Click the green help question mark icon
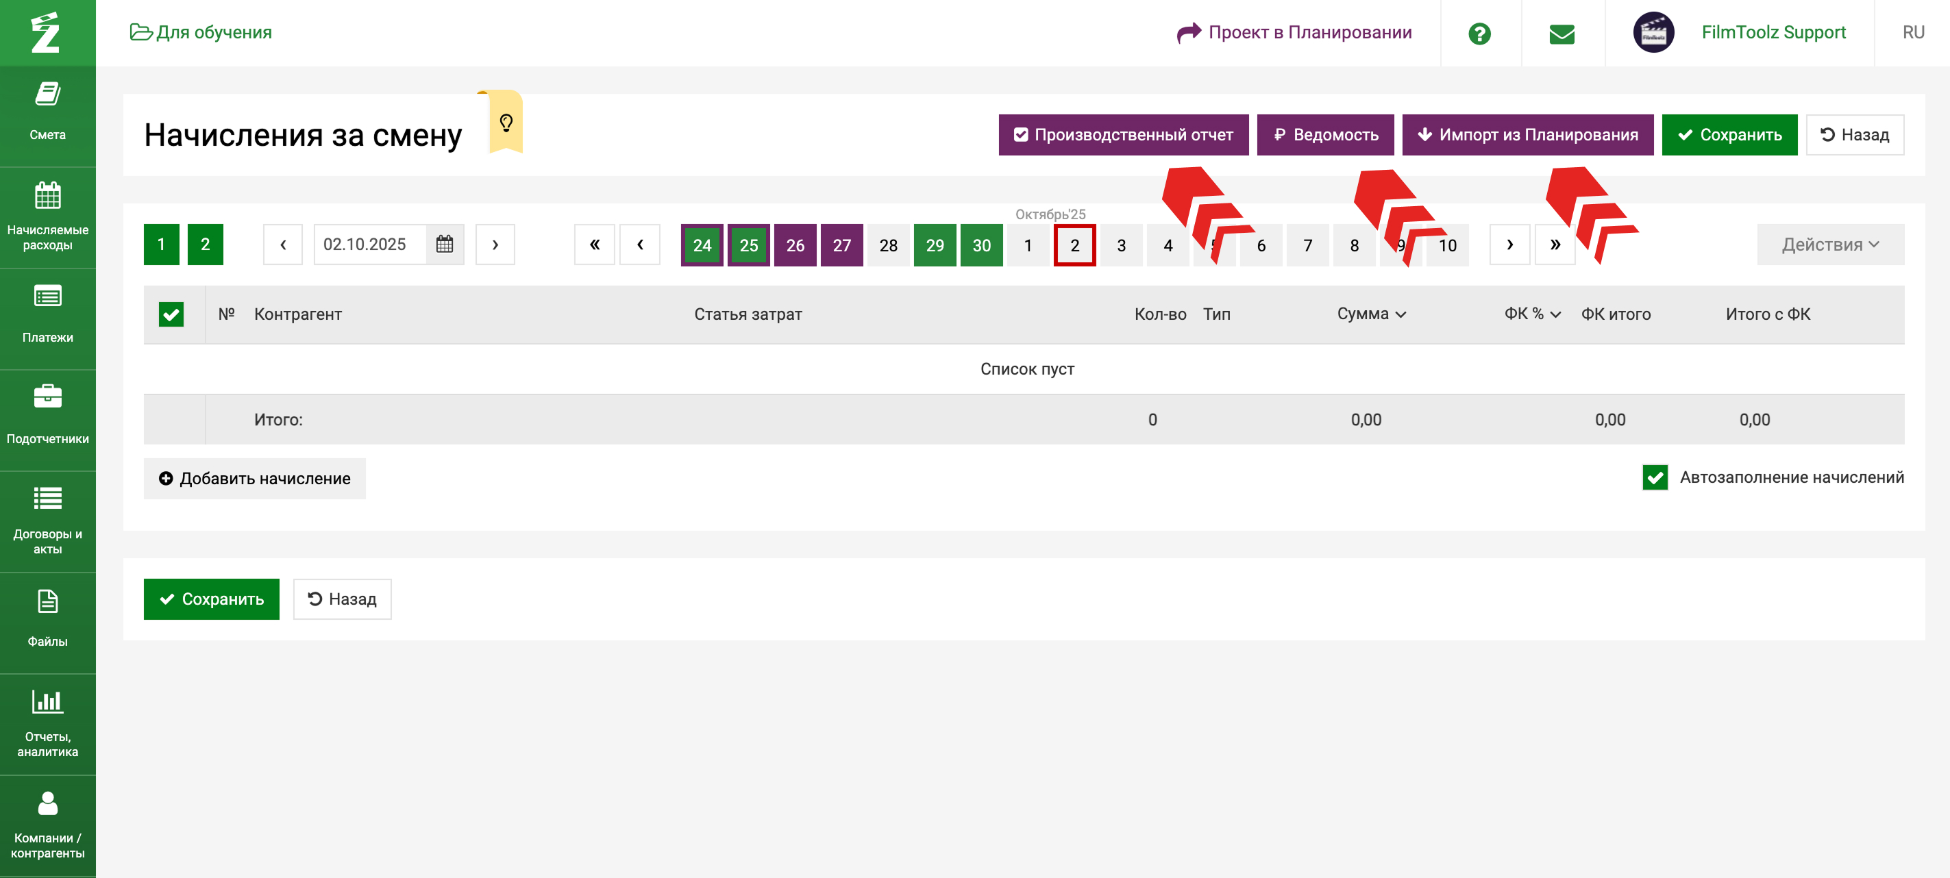The height and width of the screenshot is (878, 1950). tap(1479, 34)
